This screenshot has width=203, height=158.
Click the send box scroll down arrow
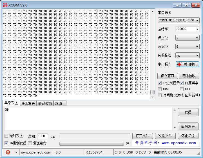(175, 128)
